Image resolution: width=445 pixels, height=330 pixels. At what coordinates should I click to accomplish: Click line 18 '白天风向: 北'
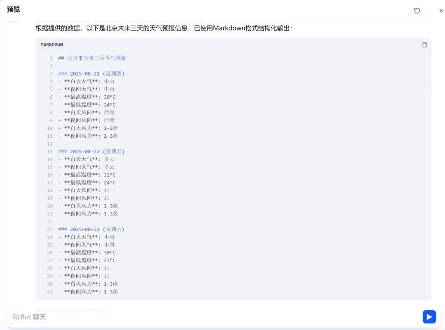[x=84, y=190]
